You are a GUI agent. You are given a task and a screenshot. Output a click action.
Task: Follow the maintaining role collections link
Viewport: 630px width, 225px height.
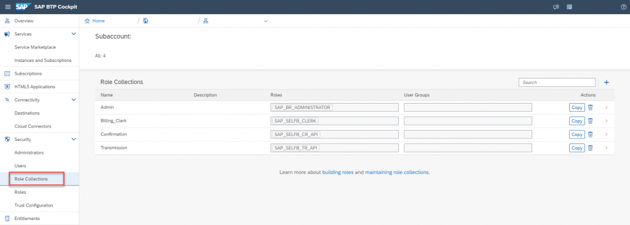point(397,172)
